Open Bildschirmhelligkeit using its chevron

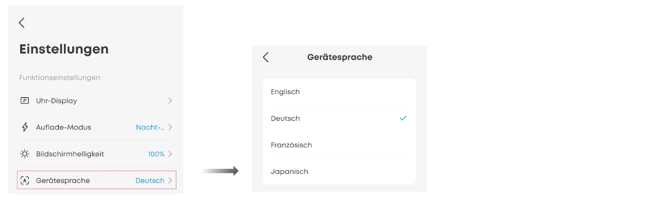coord(170,154)
